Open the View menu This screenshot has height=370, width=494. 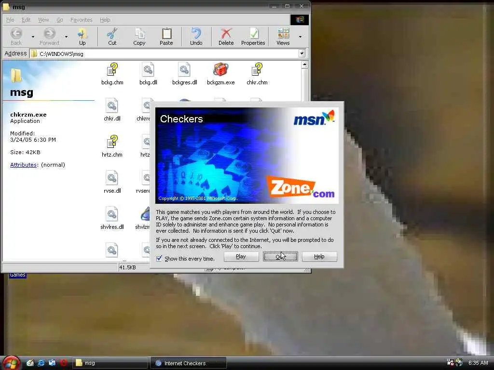[x=43, y=20]
